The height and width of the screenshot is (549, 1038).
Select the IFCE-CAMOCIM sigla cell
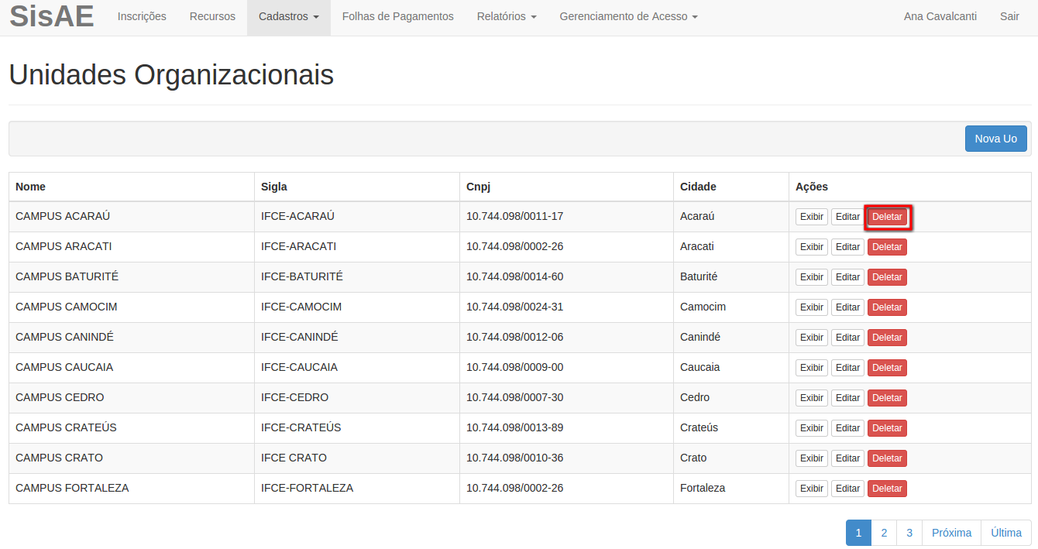[357, 307]
